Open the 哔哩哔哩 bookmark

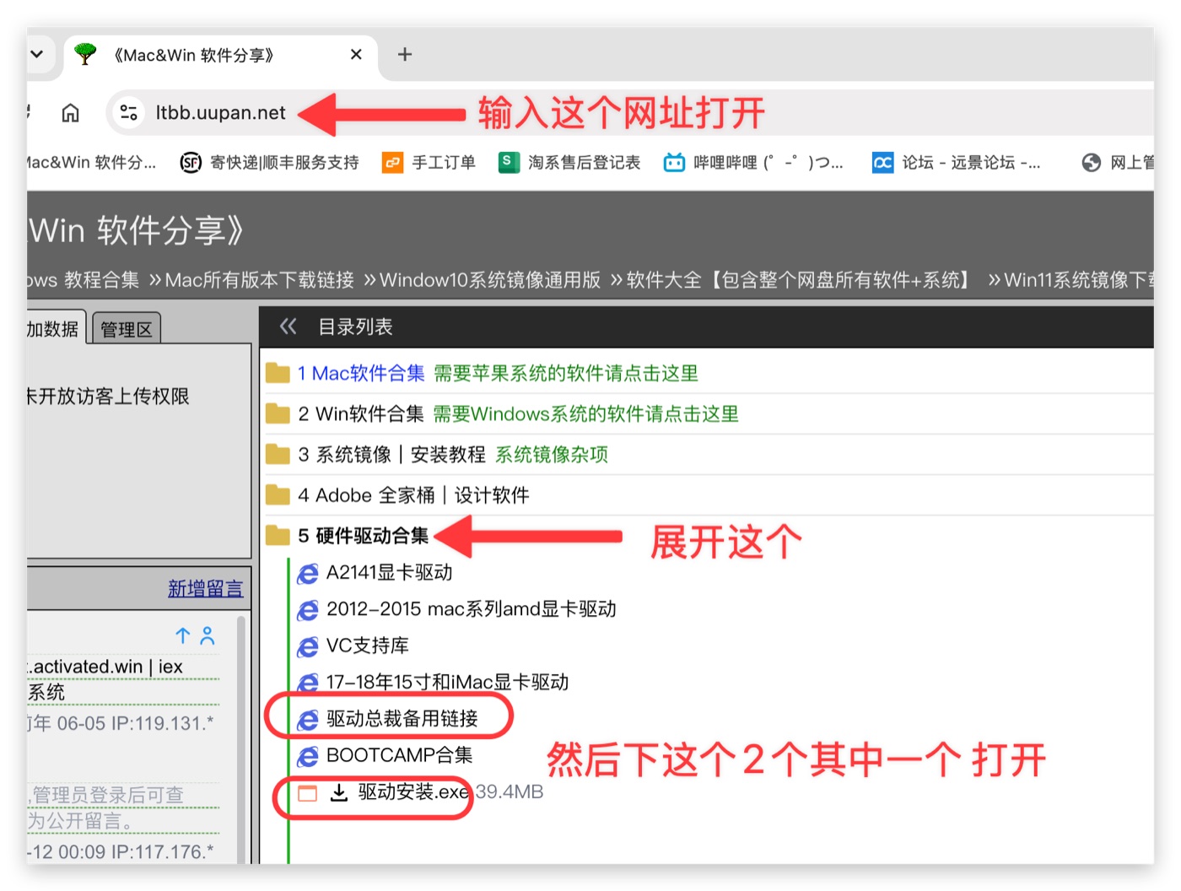pos(753,162)
